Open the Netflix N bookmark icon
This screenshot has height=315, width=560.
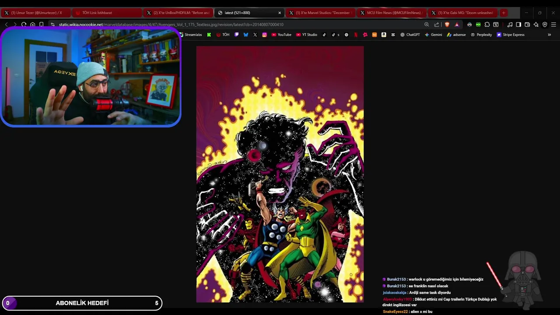pyautogui.click(x=356, y=35)
